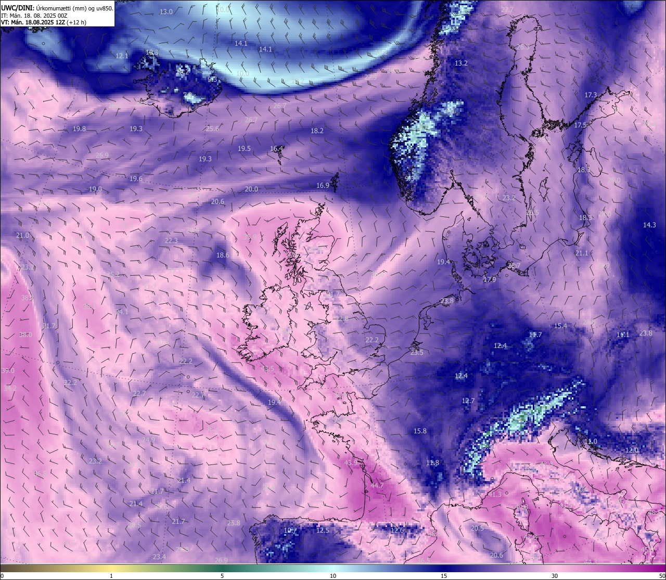This screenshot has height=580, width=666.
Task: Click the 19.8 value label
Action: click(79, 128)
